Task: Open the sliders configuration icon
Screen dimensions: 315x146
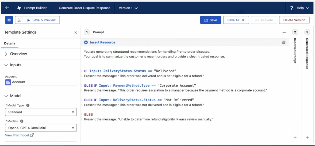Action: 19,20
